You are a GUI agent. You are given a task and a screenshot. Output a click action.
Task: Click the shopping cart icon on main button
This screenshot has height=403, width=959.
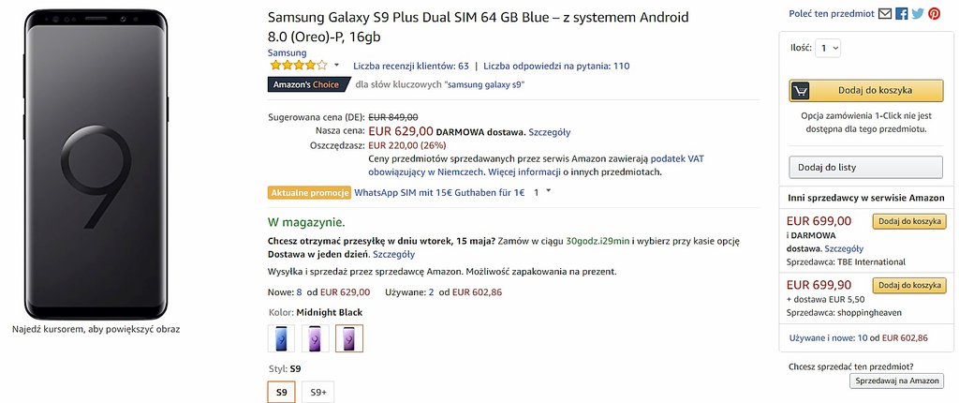click(x=800, y=91)
